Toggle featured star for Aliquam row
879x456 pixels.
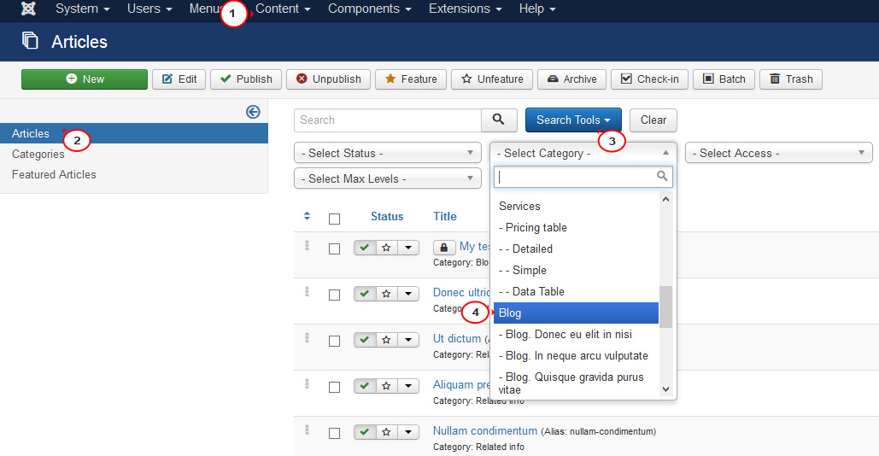(x=386, y=385)
